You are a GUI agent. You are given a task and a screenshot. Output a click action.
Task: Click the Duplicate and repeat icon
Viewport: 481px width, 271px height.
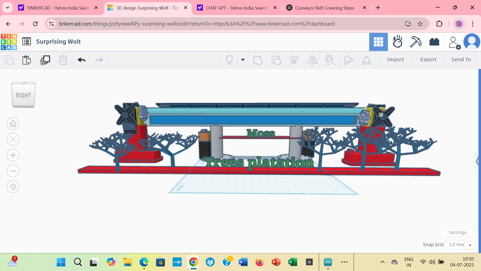[x=45, y=60]
